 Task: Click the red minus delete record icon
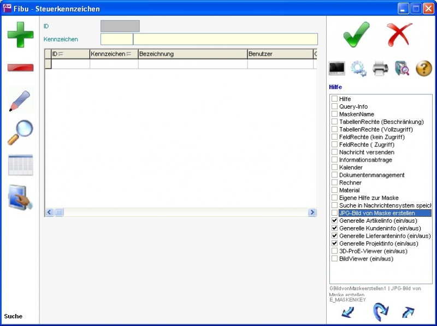pos(20,68)
